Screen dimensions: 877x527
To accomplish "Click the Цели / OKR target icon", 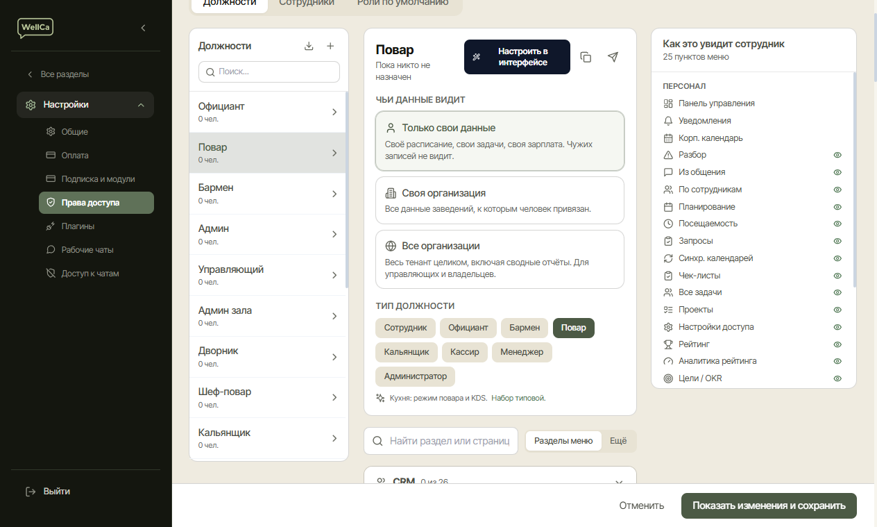I will (668, 379).
